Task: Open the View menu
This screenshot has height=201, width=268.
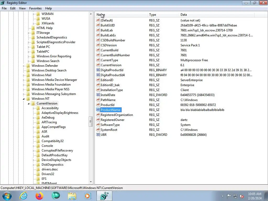Action: 22,8
